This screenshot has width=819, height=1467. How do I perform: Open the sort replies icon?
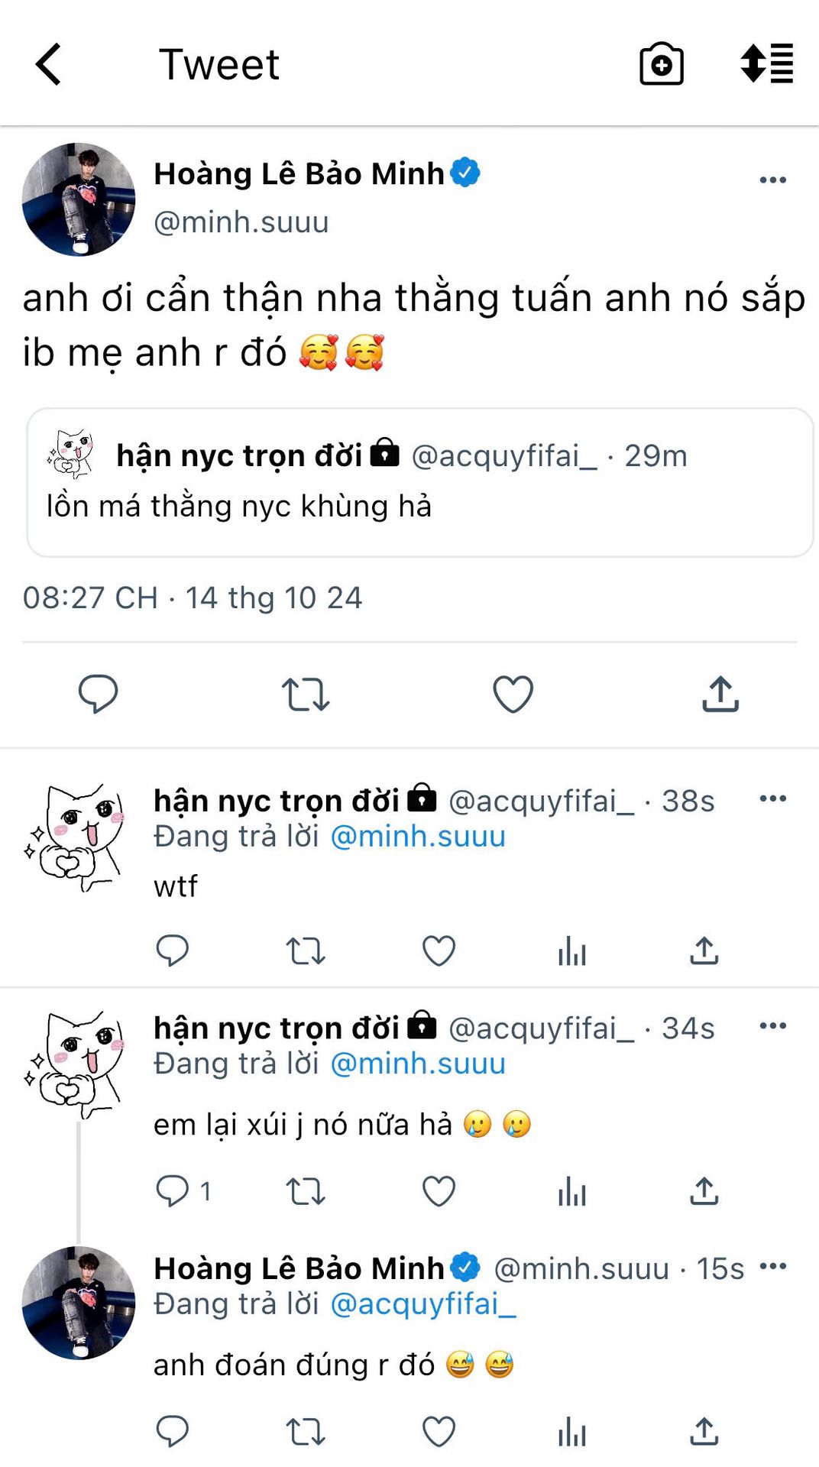(x=767, y=63)
